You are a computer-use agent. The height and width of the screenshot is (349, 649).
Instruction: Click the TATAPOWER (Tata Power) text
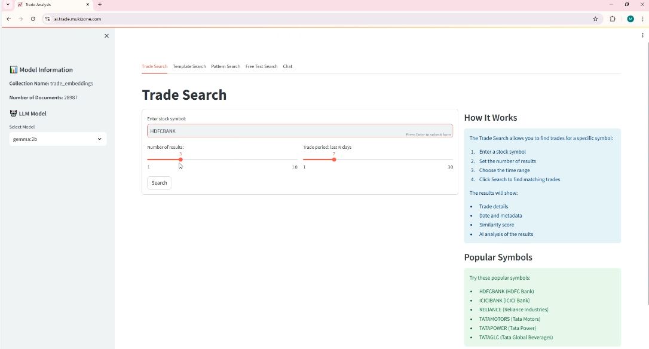(507, 328)
